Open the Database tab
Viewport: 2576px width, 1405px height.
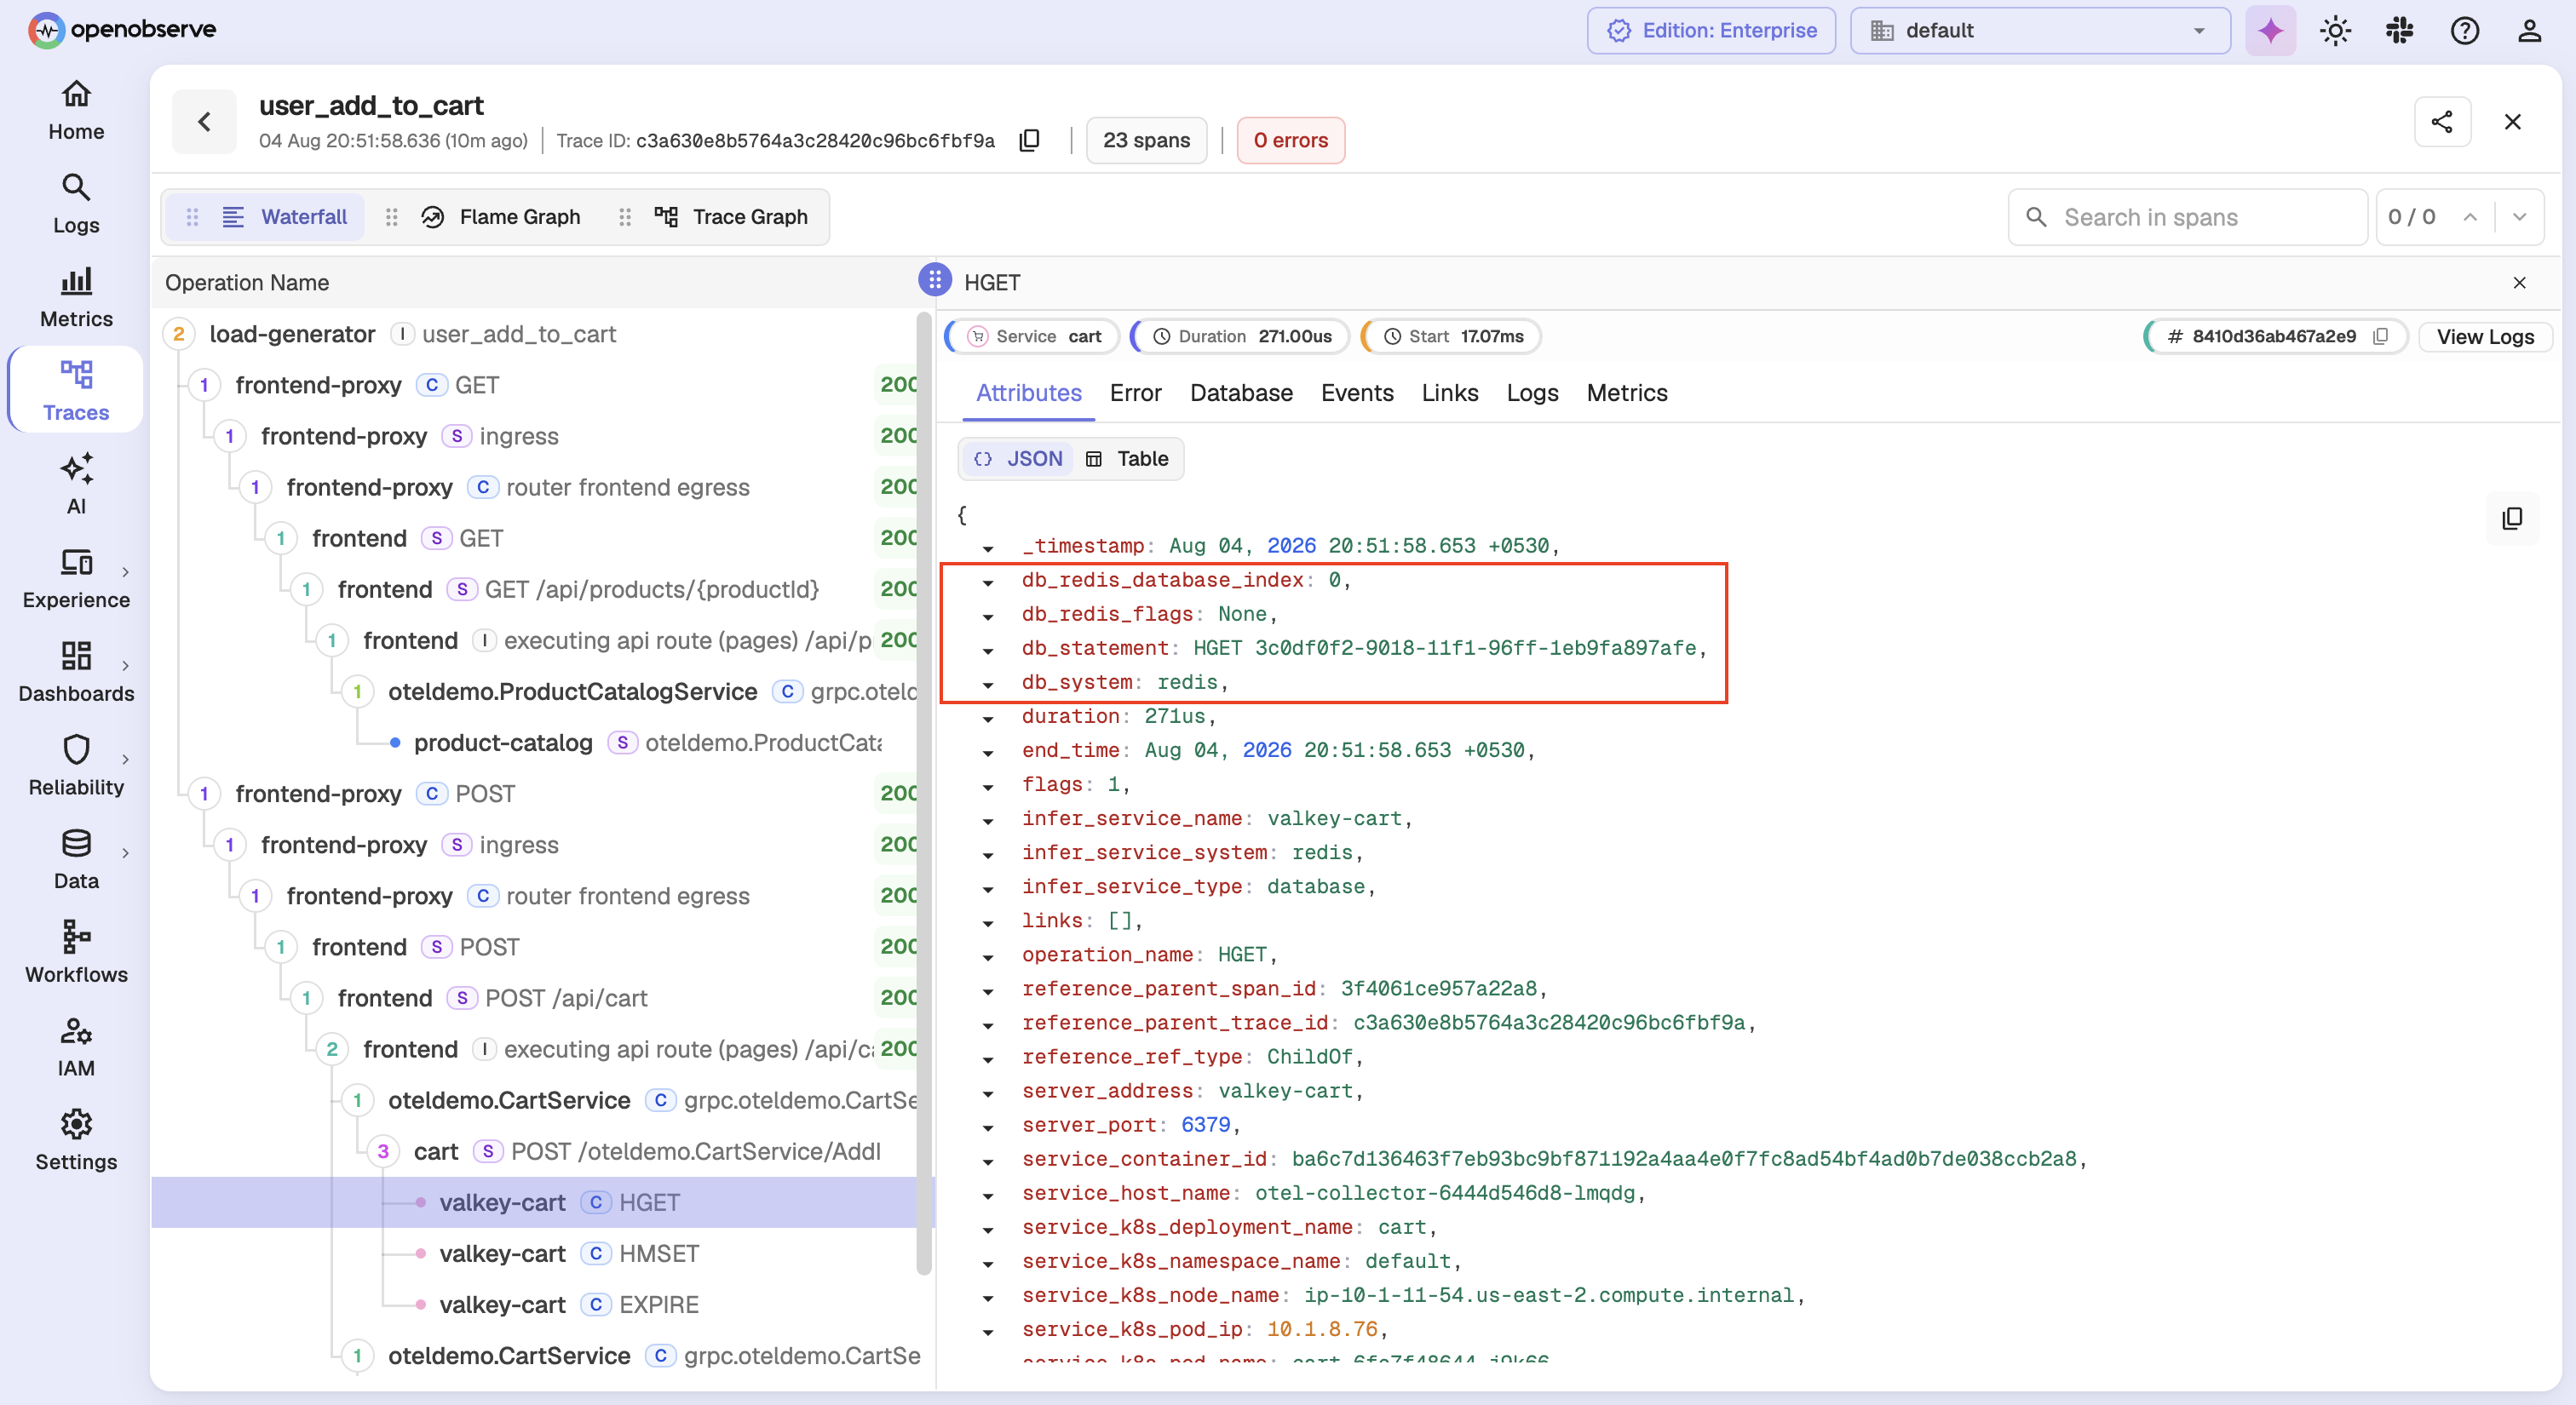[1241, 393]
